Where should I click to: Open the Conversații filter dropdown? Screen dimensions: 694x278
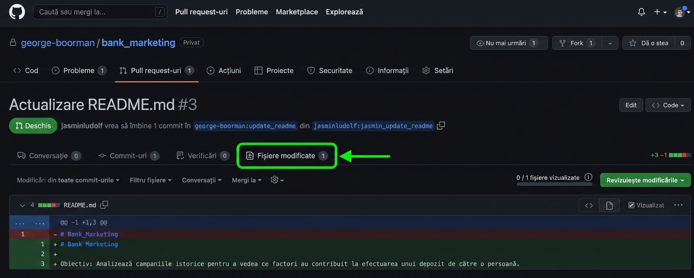coord(202,180)
